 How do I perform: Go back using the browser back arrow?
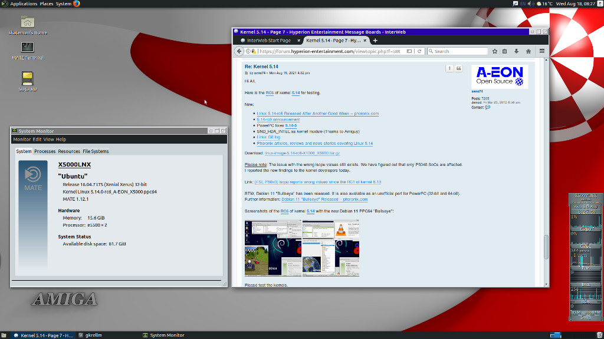pyautogui.click(x=239, y=51)
